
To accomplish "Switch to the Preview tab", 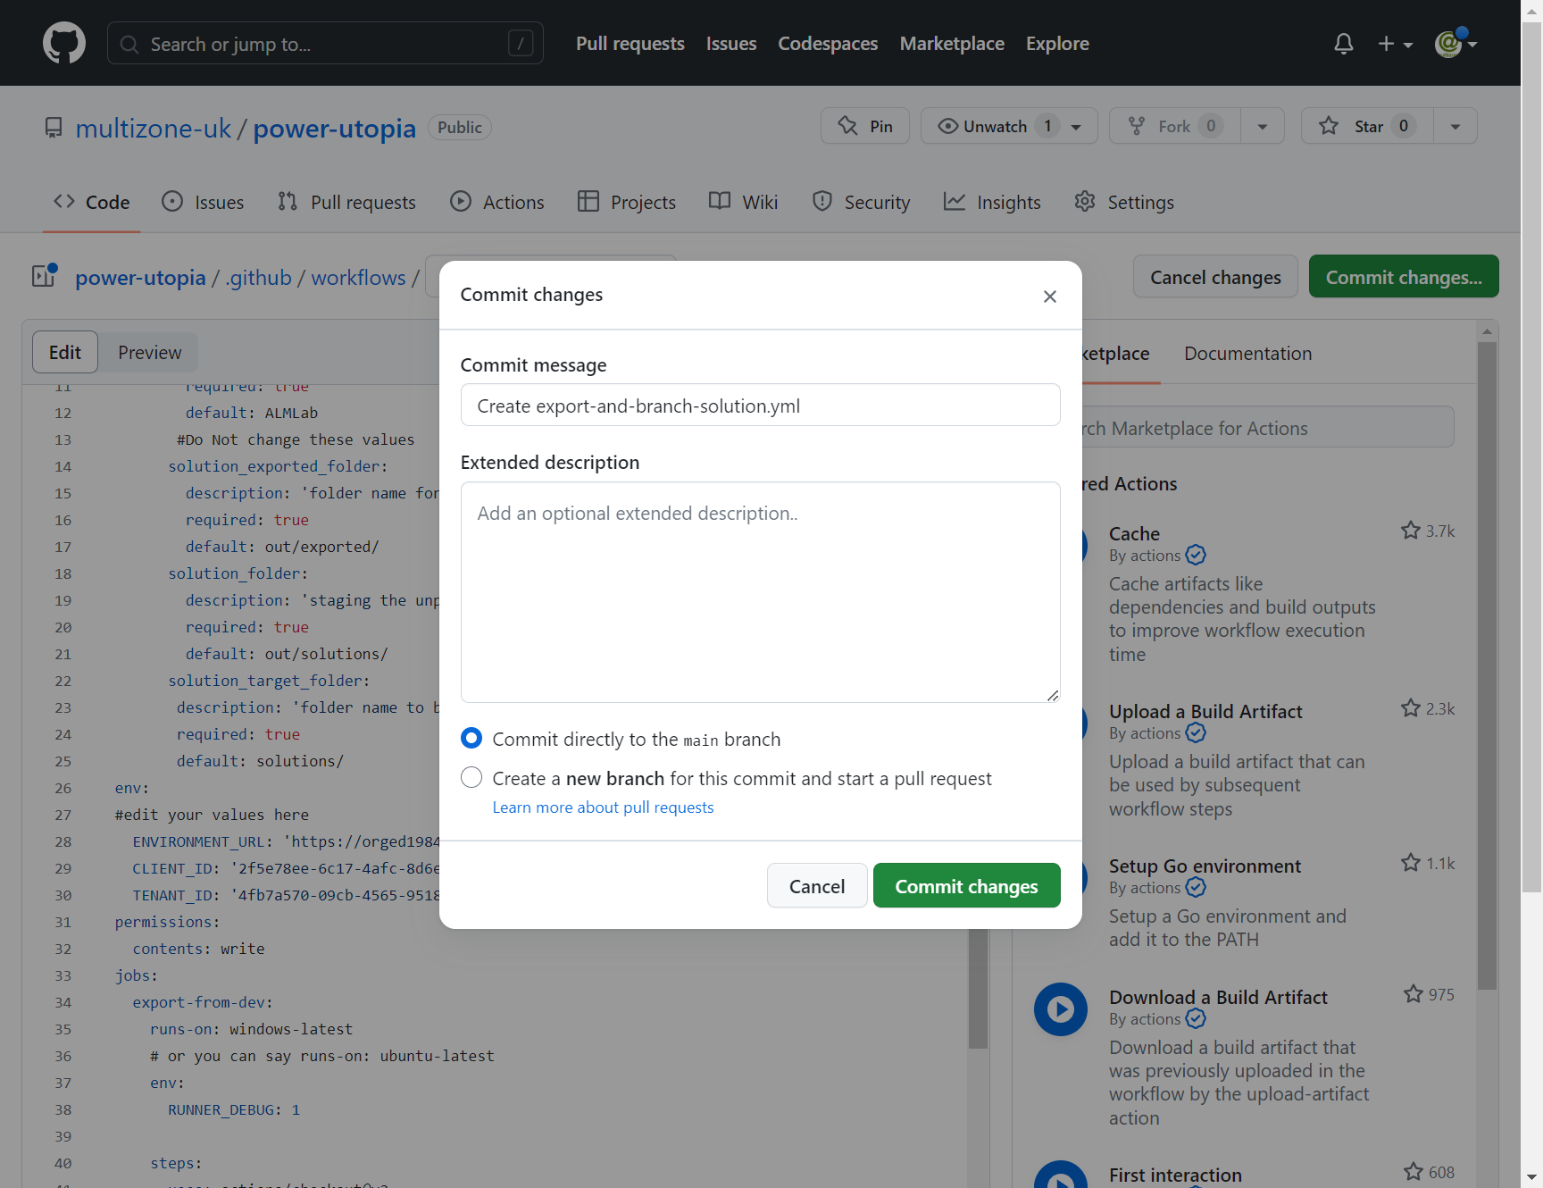I will 148,352.
